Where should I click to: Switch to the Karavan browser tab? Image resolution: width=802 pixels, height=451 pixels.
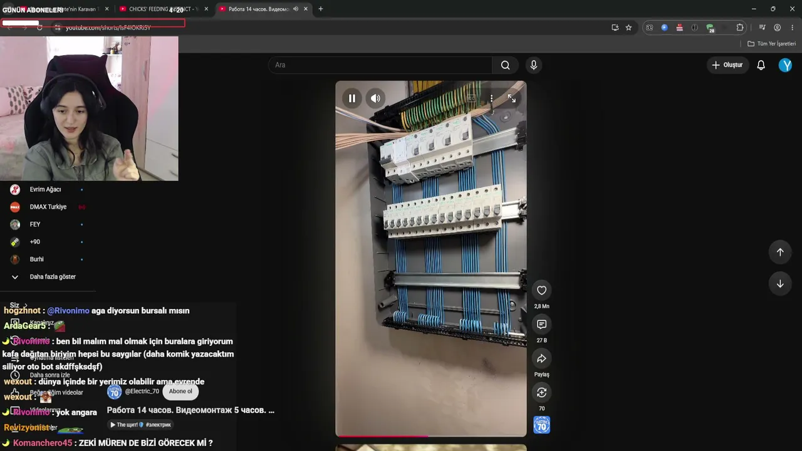66,9
